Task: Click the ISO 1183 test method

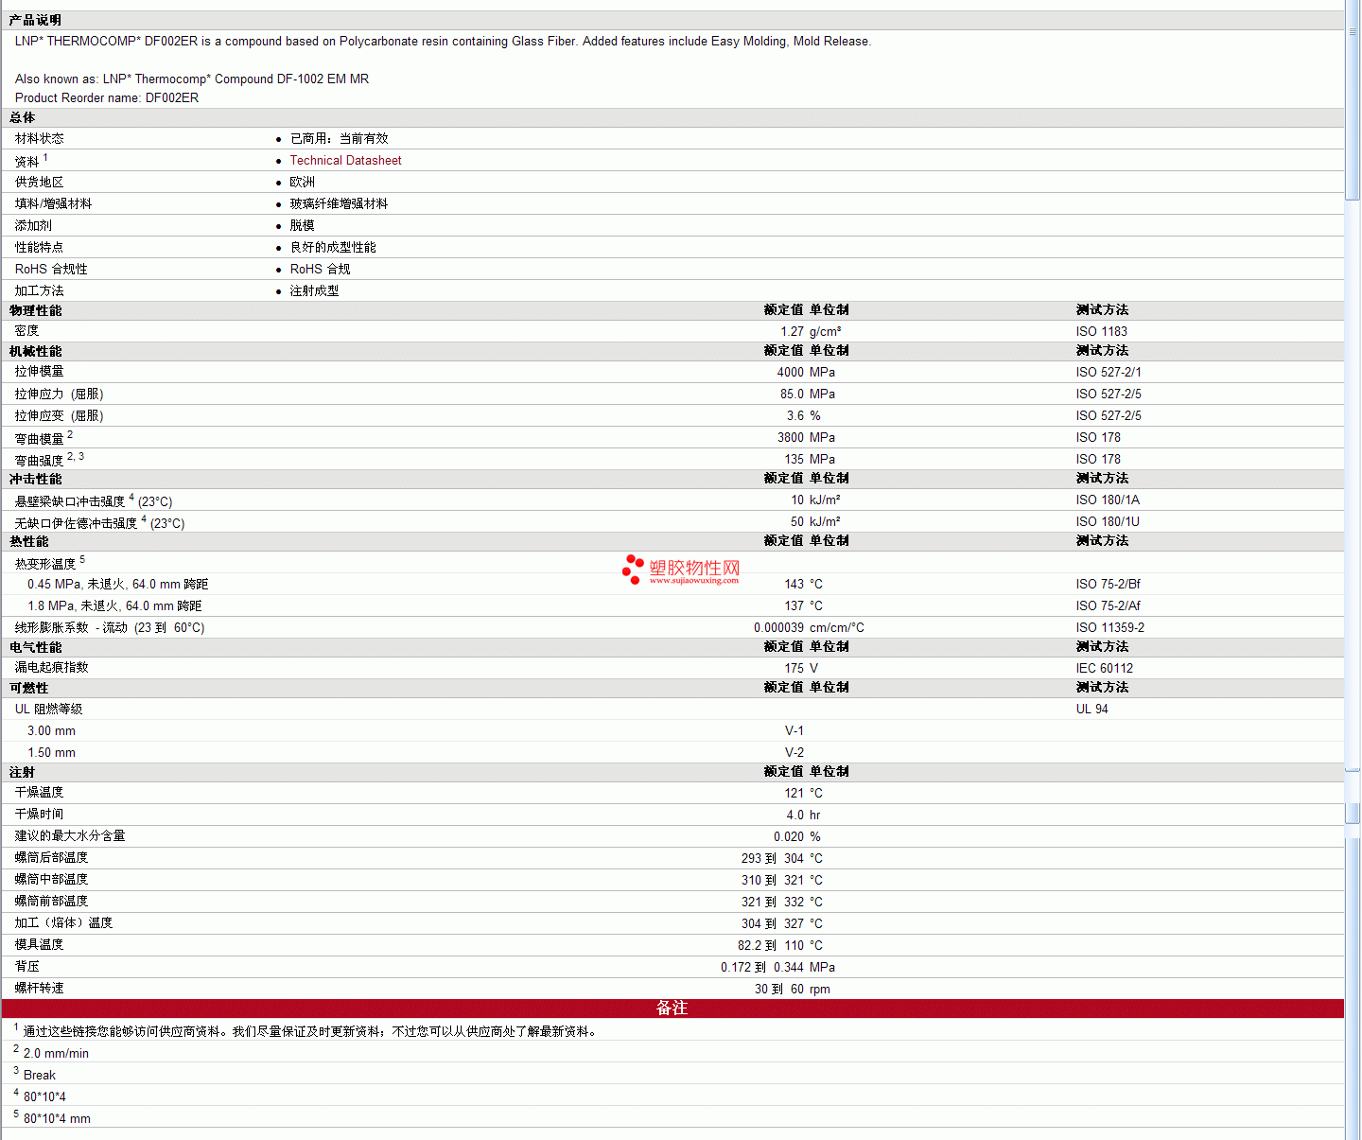Action: pyautogui.click(x=1102, y=332)
